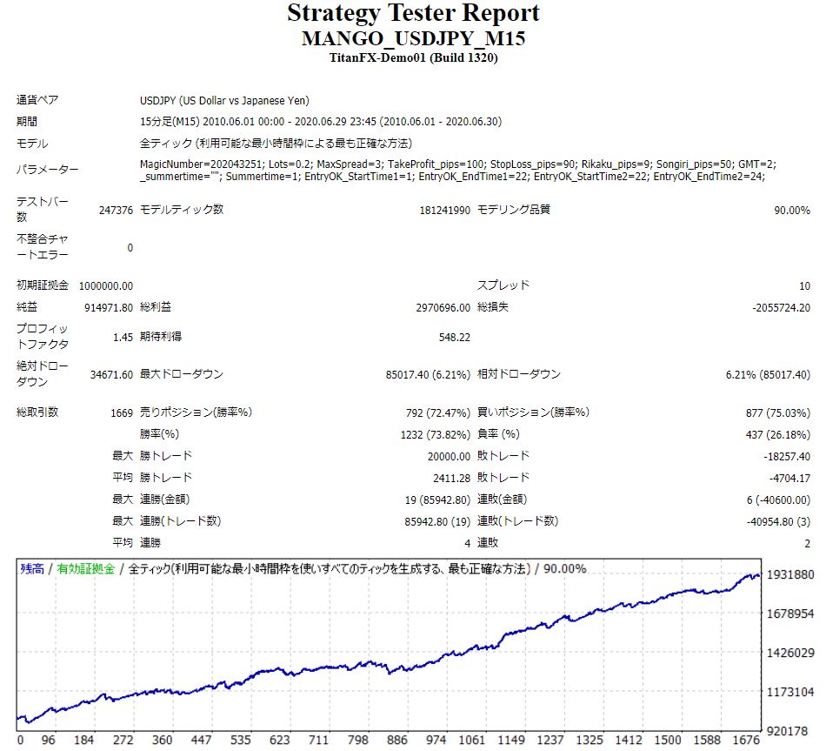
Task: Click the モデリング品質 label
Action: tap(514, 210)
